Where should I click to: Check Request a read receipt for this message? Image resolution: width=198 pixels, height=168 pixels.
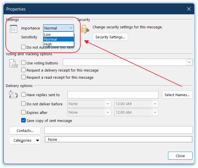[x=23, y=77]
